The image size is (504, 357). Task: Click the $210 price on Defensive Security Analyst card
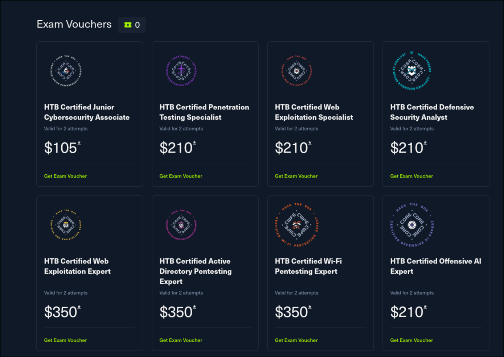coord(408,148)
